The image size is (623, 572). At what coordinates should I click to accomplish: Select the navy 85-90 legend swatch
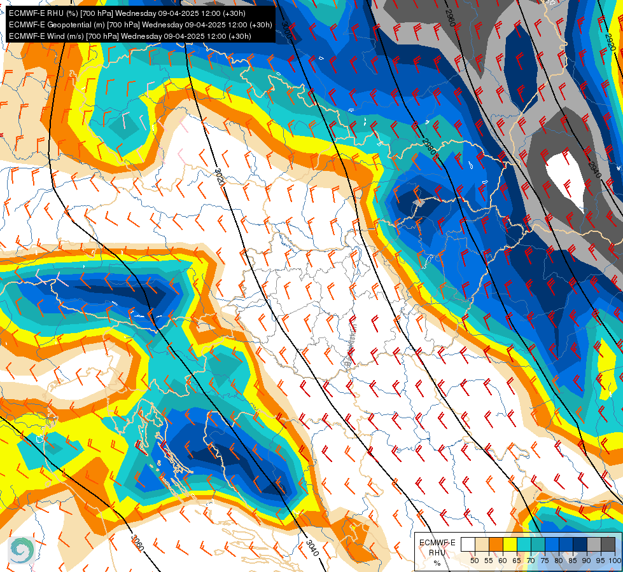580,544
